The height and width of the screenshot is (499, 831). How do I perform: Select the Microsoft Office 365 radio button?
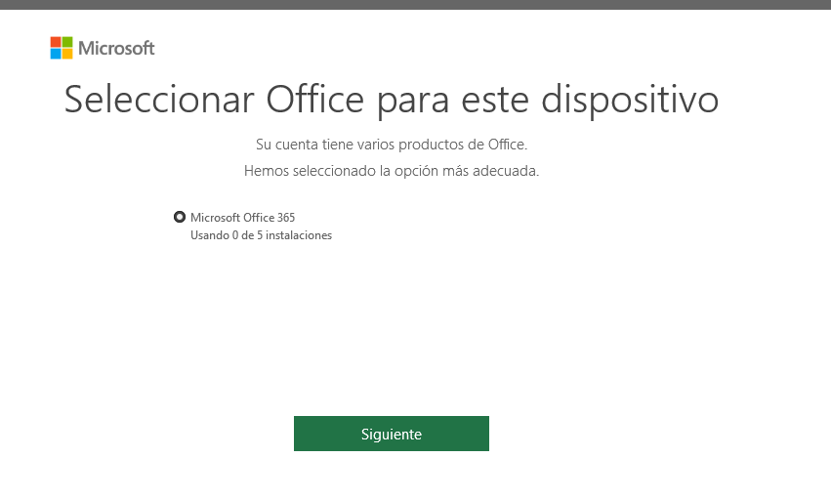(x=180, y=217)
